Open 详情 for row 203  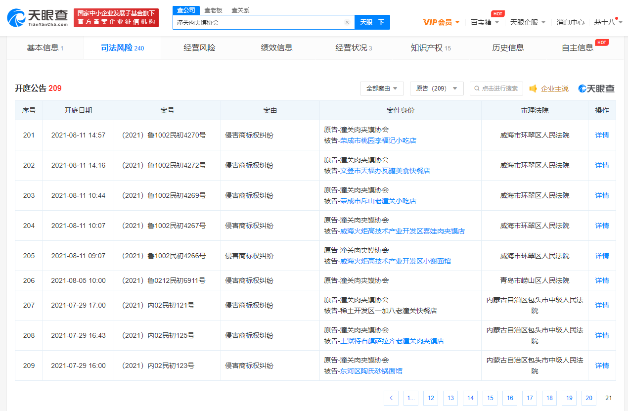click(602, 195)
